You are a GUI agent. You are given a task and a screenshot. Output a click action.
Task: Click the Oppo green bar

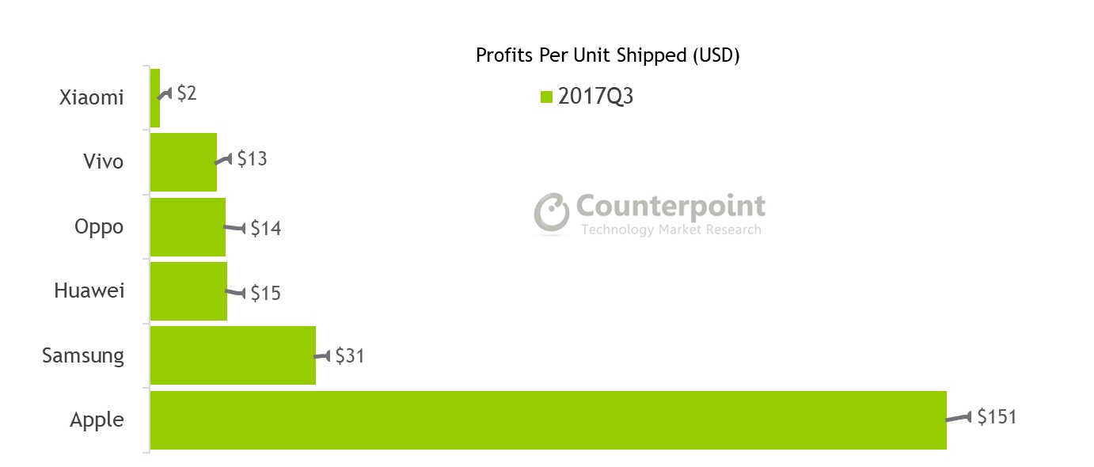[x=188, y=227]
